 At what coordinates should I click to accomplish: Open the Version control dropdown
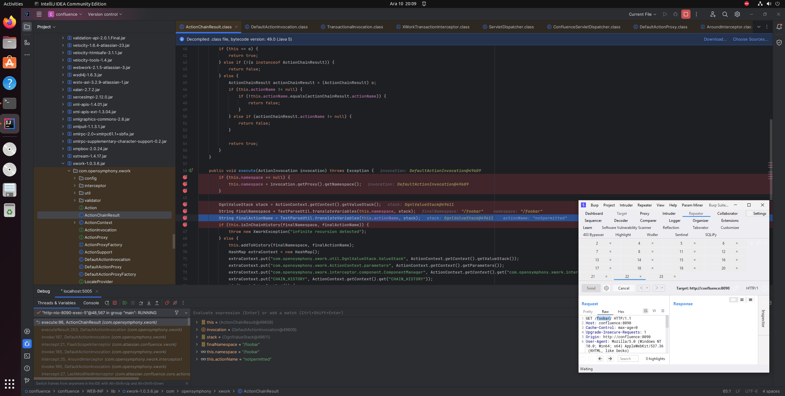tap(105, 14)
